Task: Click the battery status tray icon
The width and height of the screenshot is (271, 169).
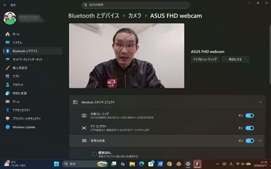Action: (248, 164)
